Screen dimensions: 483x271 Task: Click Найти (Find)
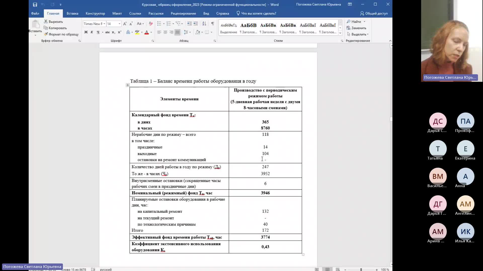[x=354, y=22]
